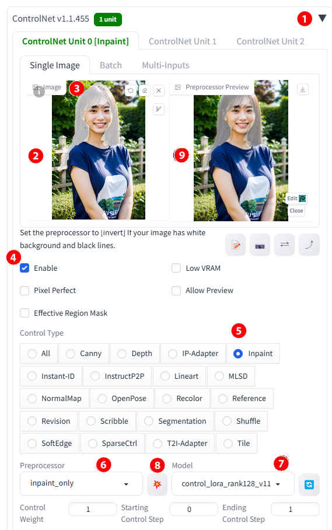Click the webcam camera icon

coord(260,245)
